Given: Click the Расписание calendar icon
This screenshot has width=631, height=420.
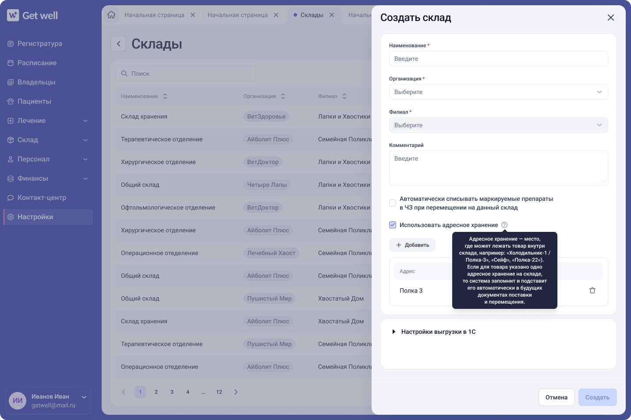Looking at the screenshot, I should click(11, 63).
